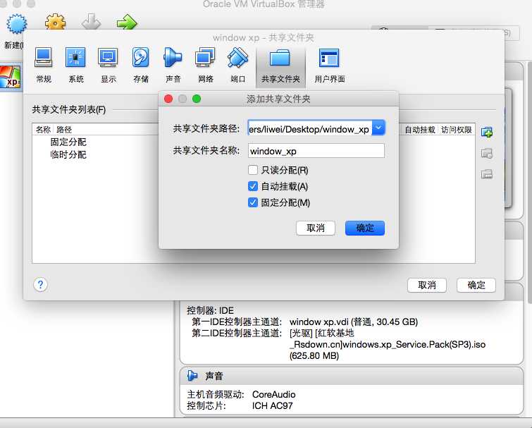Viewport: 532px width, 428px height.
Task: Click the 控制器: IDE label
Action: [x=210, y=310]
